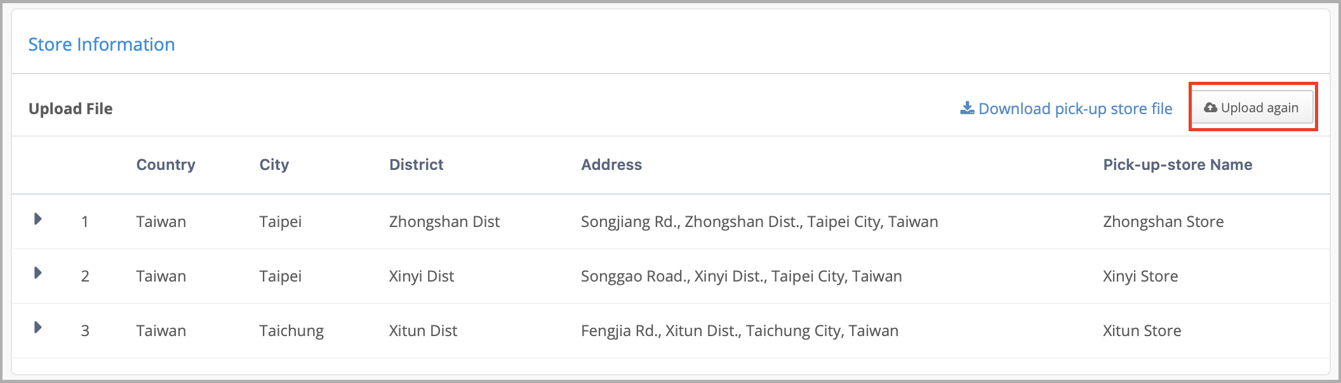
Task: Click the cloud upload icon
Action: point(1210,108)
